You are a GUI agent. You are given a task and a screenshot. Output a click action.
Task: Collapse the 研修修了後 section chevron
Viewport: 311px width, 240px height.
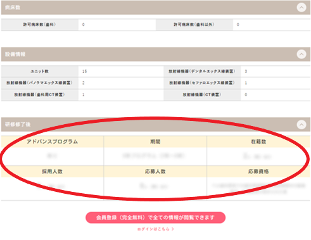click(301, 125)
